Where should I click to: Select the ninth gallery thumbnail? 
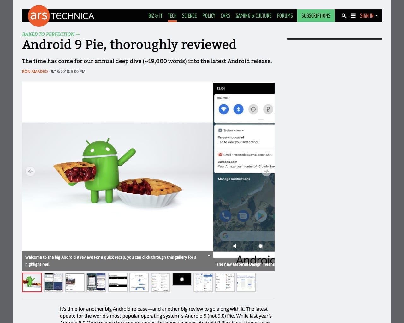[x=204, y=282]
